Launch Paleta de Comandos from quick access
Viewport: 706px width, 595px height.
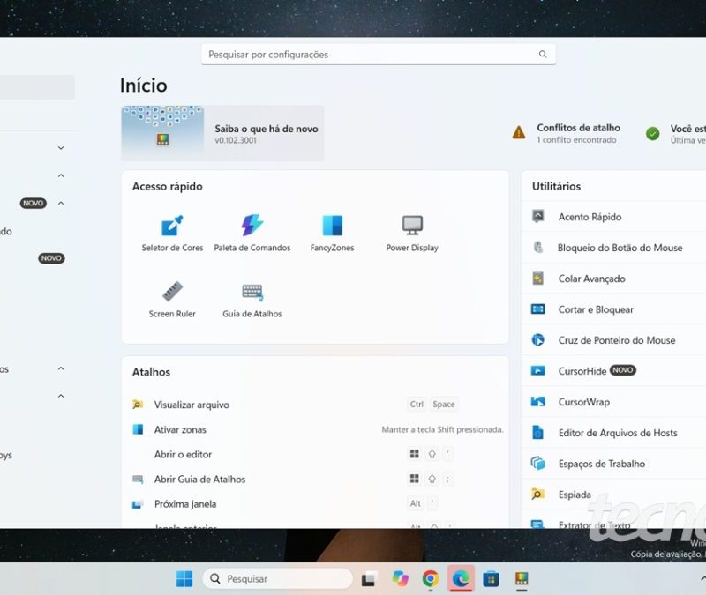click(x=252, y=233)
